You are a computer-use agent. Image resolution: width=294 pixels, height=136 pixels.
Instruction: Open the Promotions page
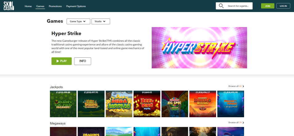(55, 6)
